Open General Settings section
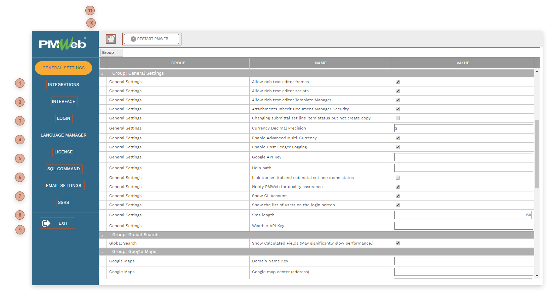 (x=64, y=68)
